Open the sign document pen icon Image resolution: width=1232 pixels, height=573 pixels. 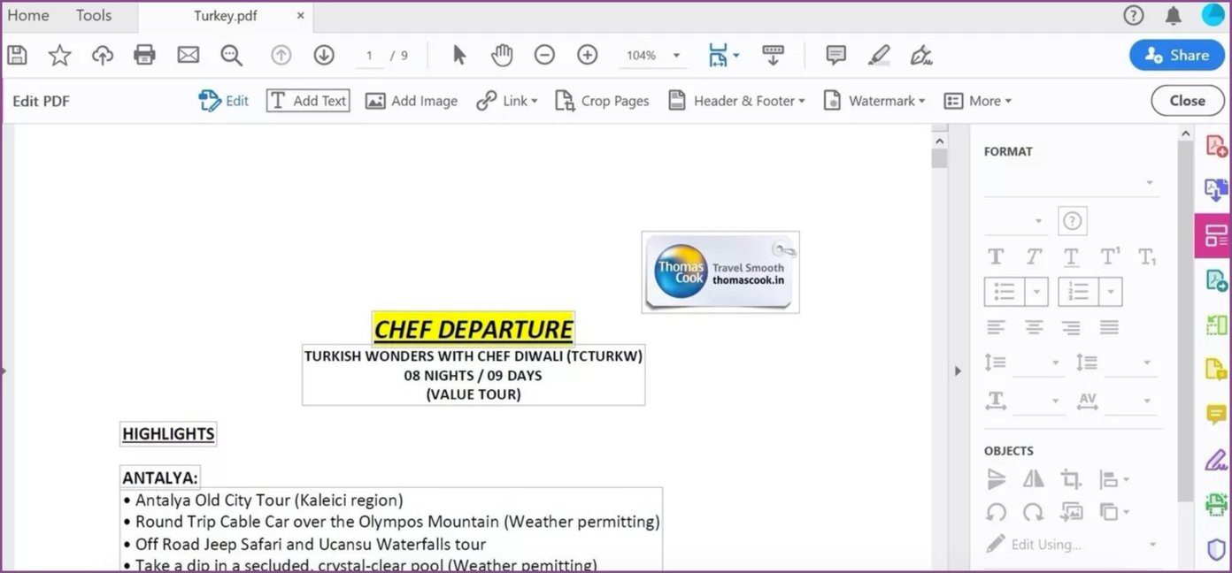(921, 55)
